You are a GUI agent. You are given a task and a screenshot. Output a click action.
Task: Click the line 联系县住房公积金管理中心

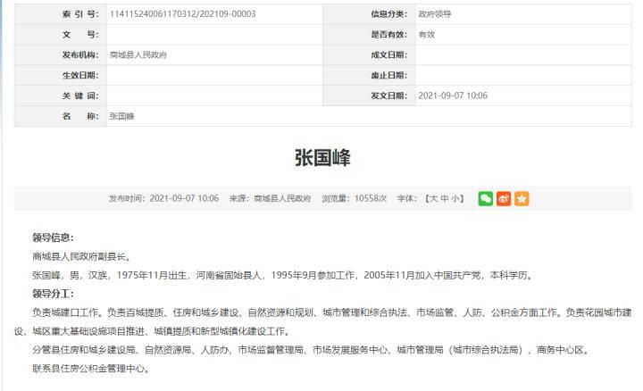pos(91,369)
